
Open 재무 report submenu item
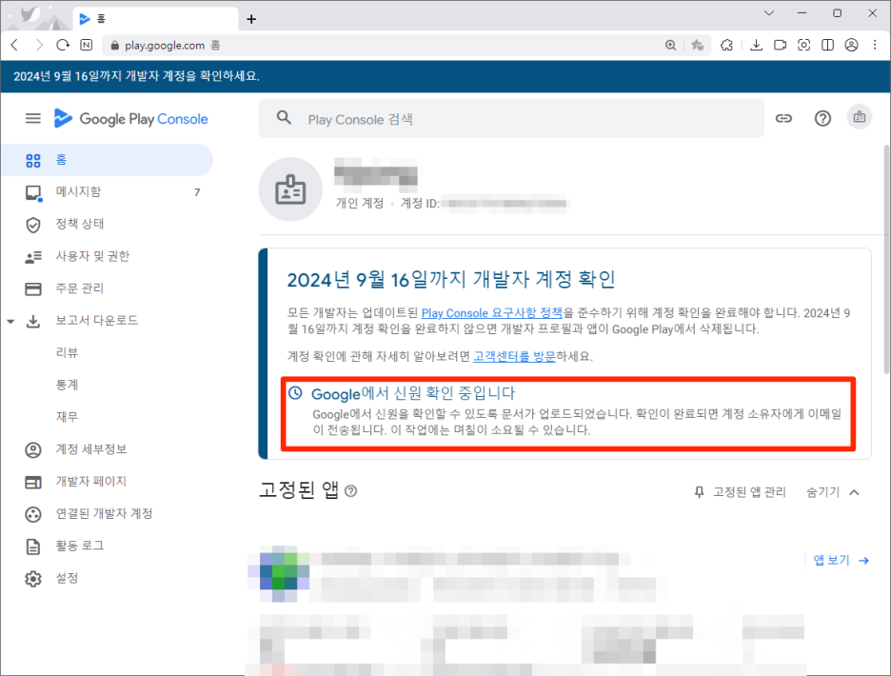click(x=67, y=417)
